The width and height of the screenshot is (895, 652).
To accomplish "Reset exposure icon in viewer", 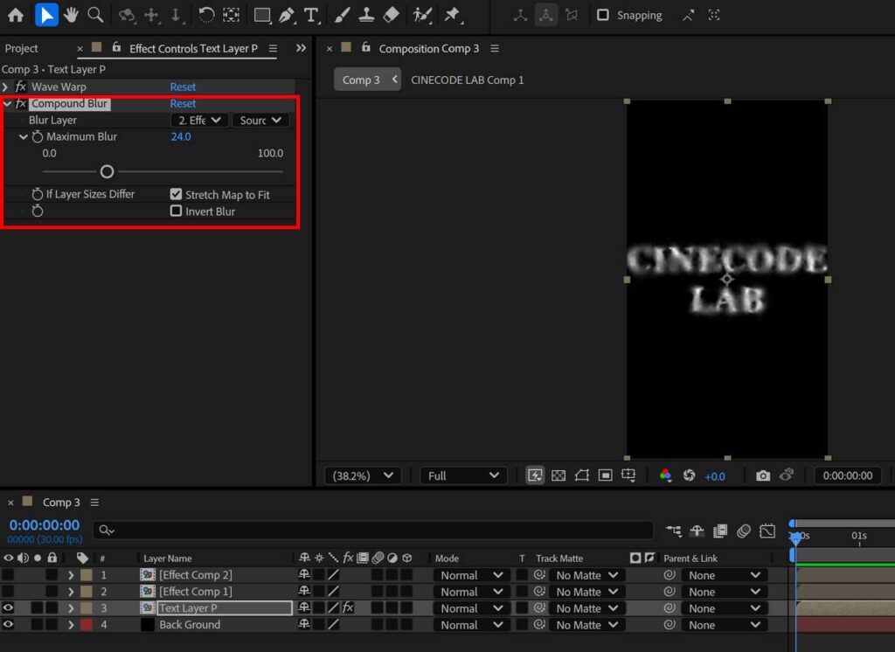I will pos(689,475).
